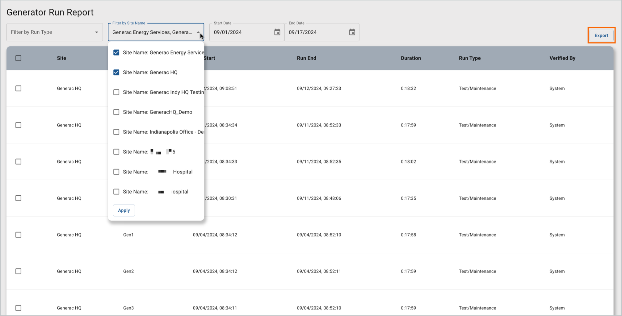Select the row ending 09/12/2024, 09:27:23

click(19, 89)
